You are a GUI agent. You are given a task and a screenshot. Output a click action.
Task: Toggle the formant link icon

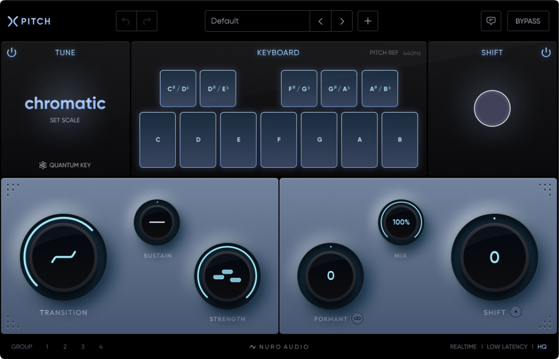click(358, 319)
